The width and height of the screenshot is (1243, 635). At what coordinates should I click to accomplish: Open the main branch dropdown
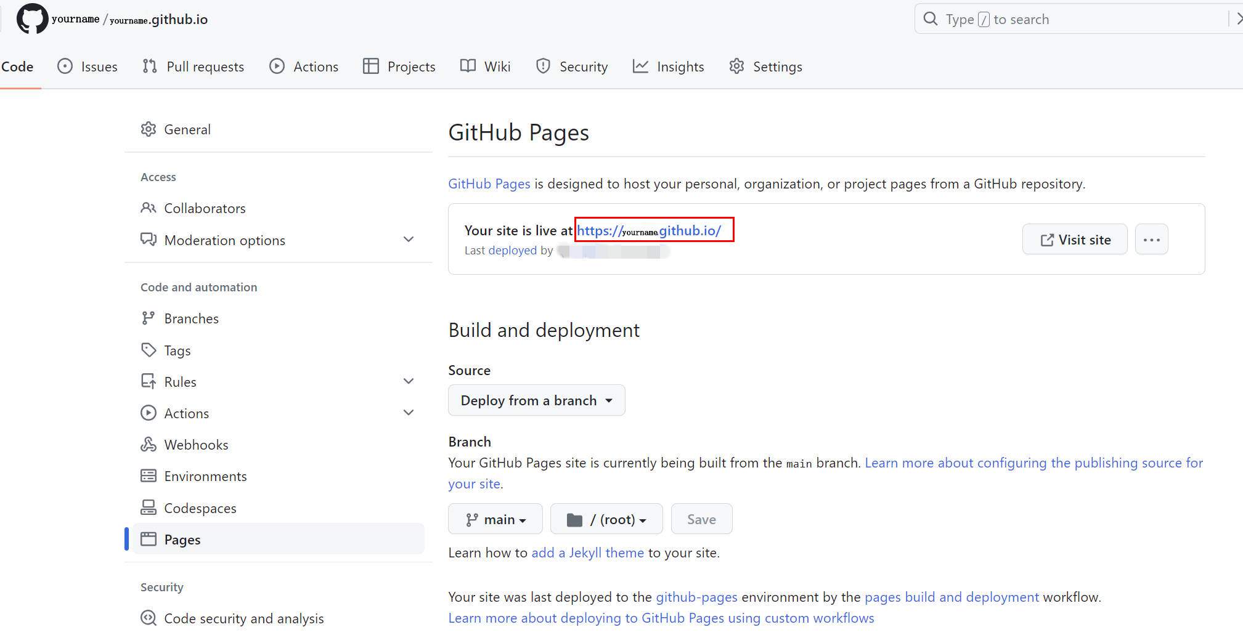click(x=495, y=519)
